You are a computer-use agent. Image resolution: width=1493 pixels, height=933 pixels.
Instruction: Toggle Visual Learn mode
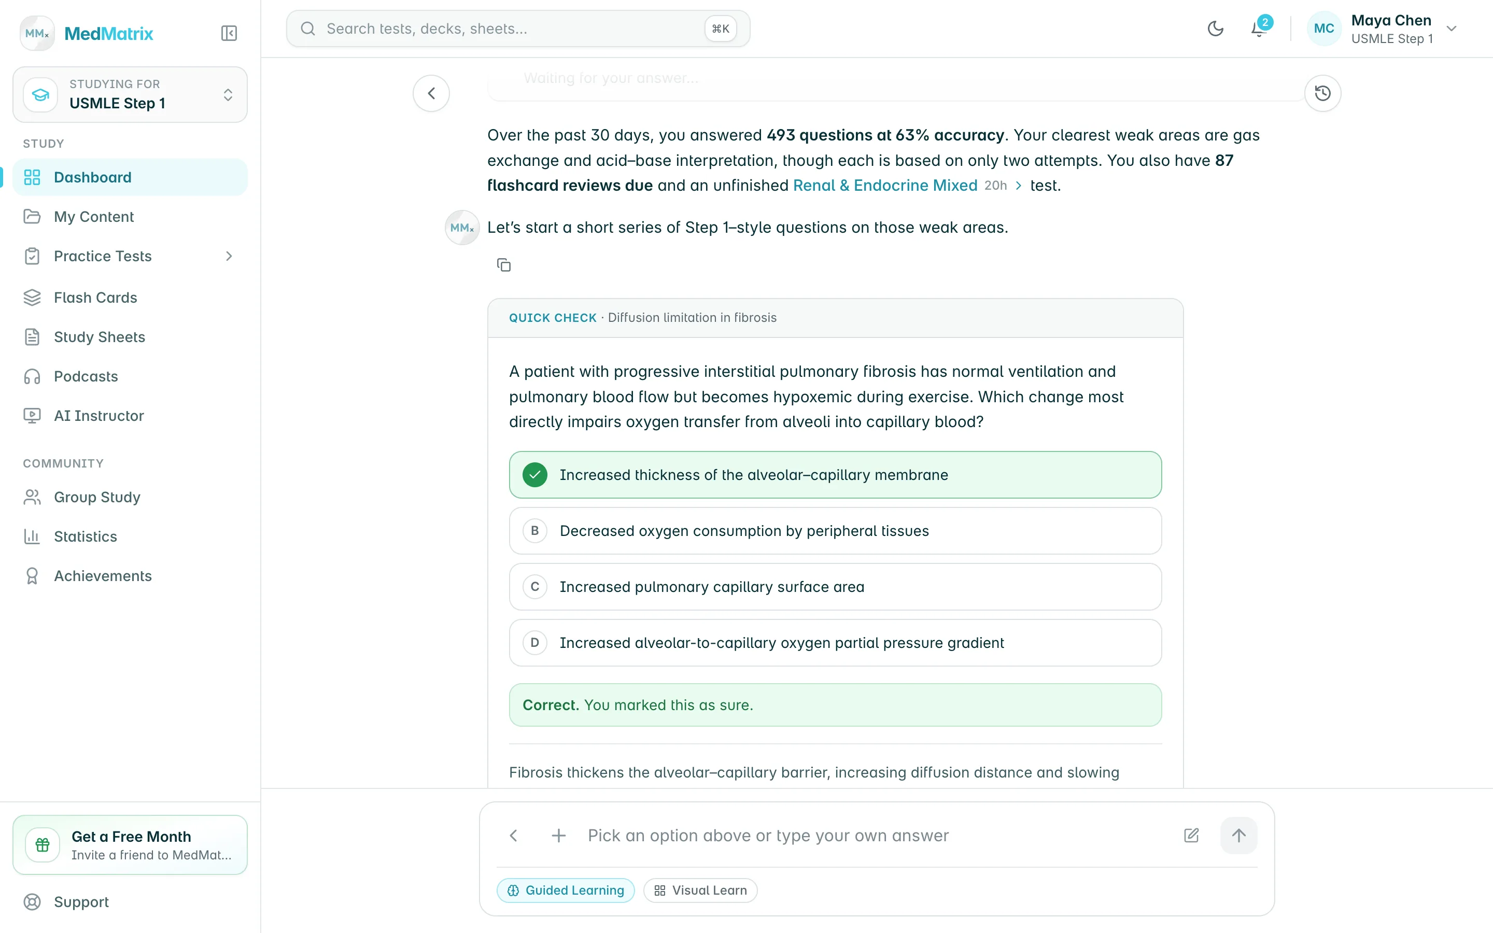(700, 890)
